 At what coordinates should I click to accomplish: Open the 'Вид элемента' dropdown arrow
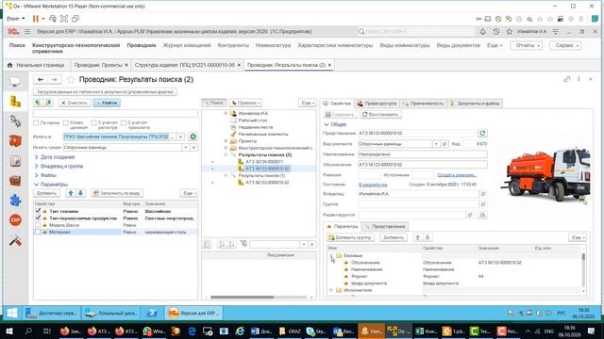pyautogui.click(x=436, y=144)
